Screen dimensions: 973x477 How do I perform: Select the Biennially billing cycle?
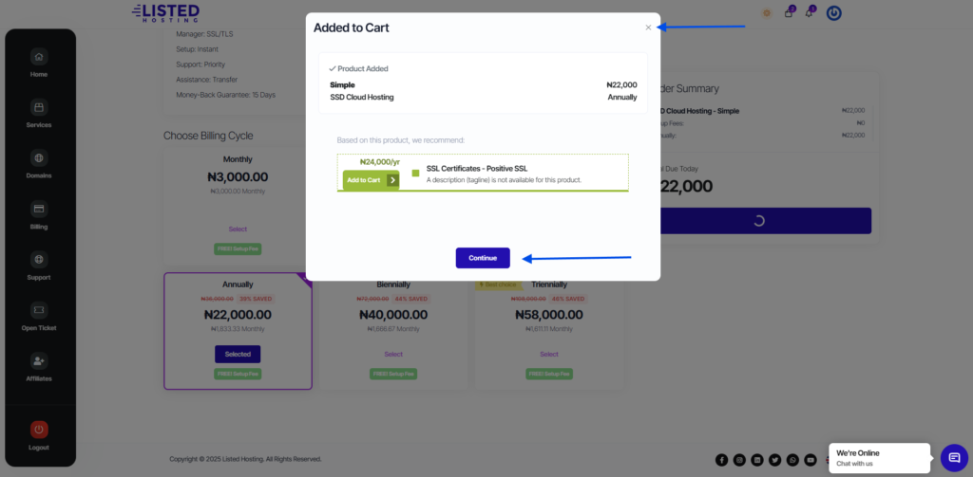click(393, 354)
